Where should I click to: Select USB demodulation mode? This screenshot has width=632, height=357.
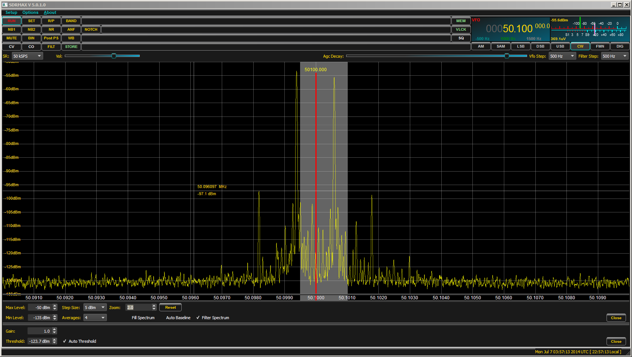point(560,46)
